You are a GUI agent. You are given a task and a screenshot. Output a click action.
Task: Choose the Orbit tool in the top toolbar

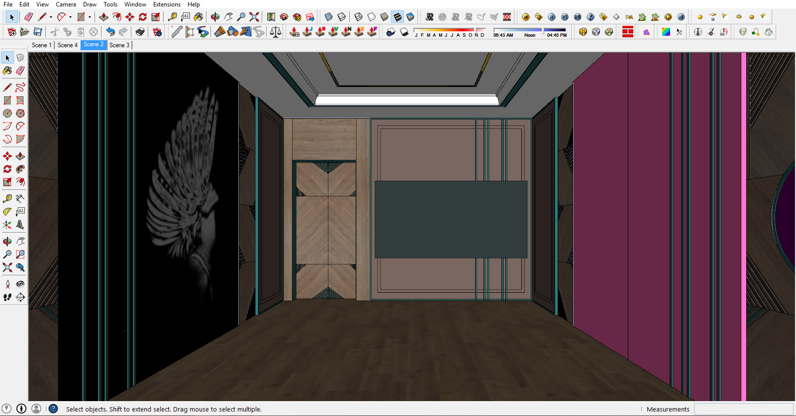(x=215, y=17)
